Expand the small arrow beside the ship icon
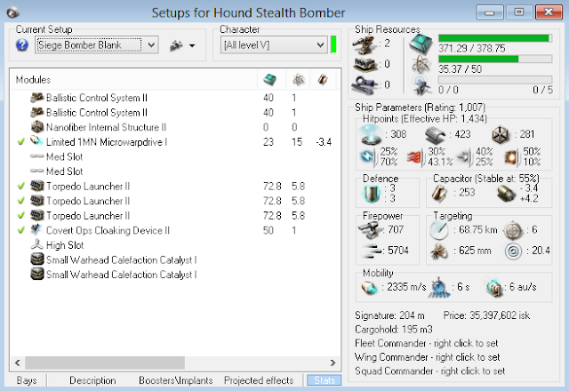Image resolution: width=569 pixels, height=391 pixels. point(192,45)
